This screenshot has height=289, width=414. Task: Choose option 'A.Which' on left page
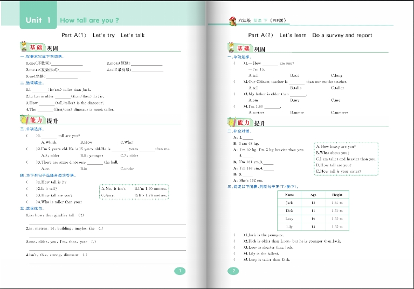tap(49, 143)
